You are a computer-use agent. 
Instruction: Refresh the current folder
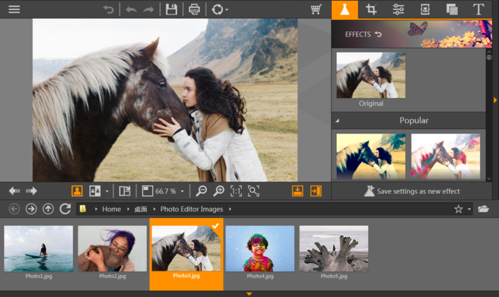tap(65, 209)
